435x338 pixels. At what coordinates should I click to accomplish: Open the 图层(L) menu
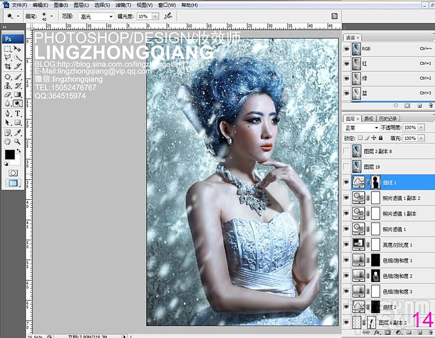tap(81, 5)
